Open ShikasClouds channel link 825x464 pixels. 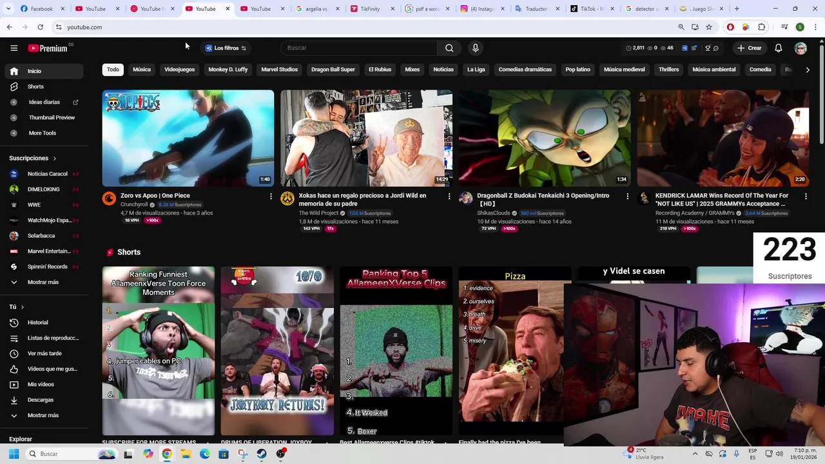(493, 213)
